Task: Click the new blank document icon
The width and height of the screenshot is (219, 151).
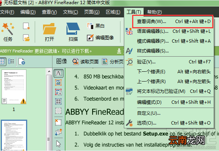Action: [26, 26]
